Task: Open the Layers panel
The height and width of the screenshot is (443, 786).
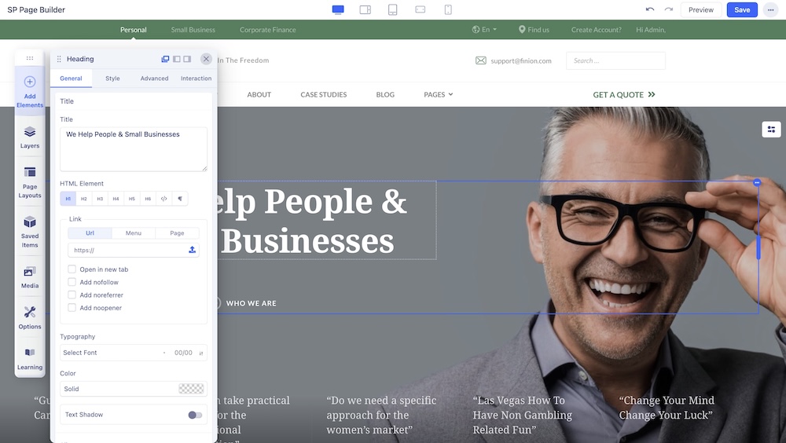Action: coord(30,136)
